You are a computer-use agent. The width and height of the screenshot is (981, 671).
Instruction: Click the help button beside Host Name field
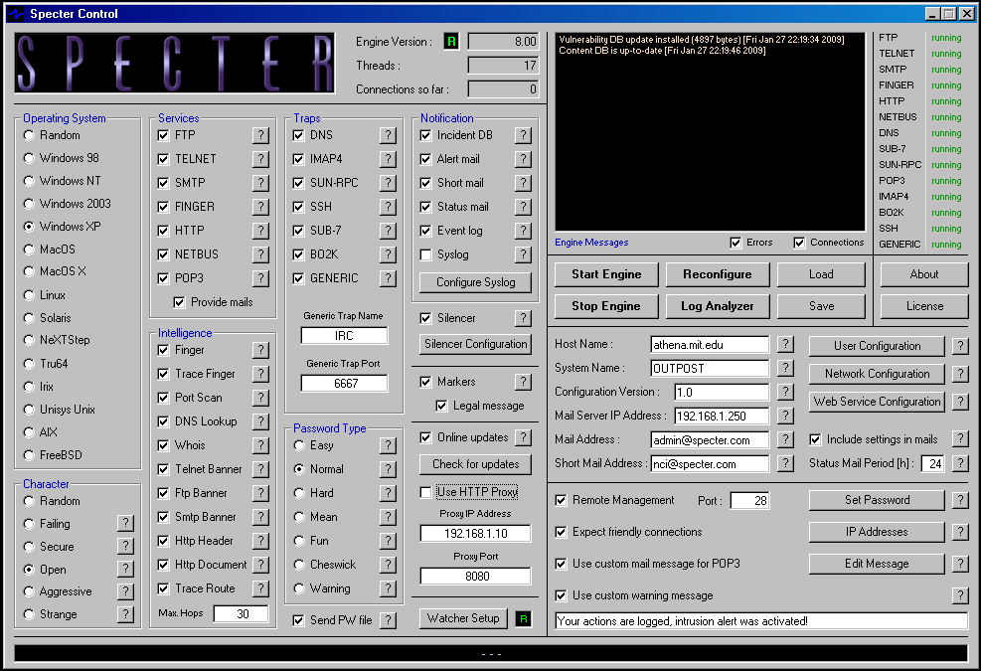pos(785,344)
